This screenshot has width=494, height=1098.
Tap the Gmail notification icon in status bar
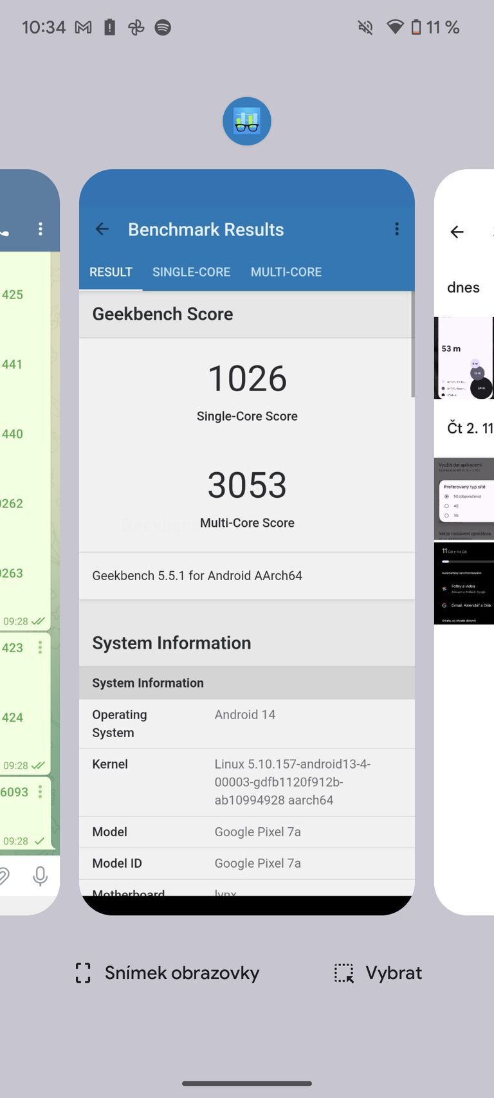[83, 28]
